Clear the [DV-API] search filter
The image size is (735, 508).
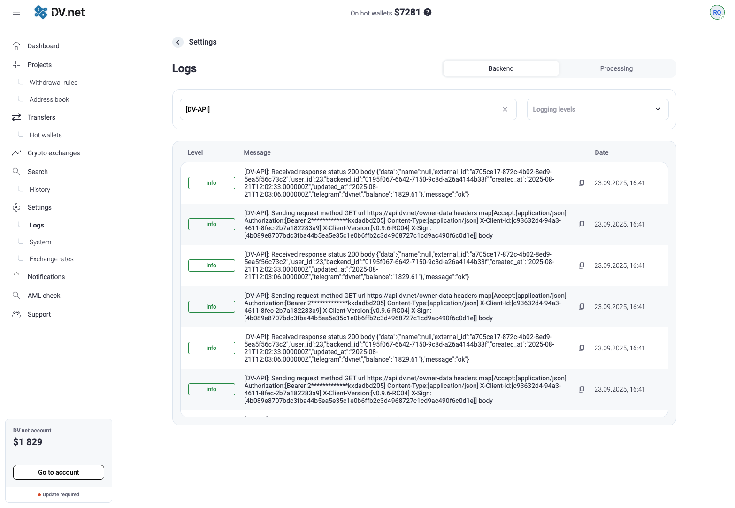tap(505, 109)
